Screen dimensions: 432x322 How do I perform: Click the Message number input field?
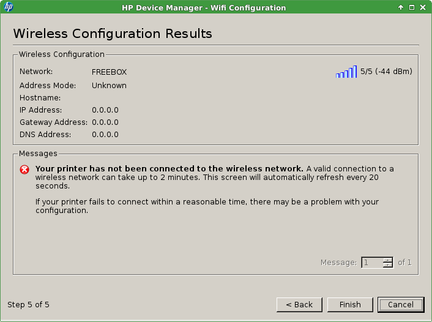coord(372,263)
